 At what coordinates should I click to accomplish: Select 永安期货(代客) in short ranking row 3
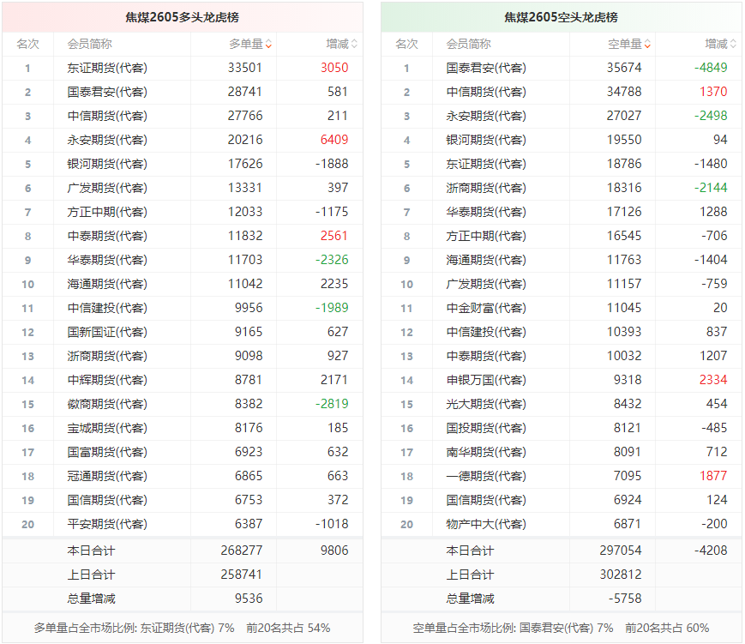pyautogui.click(x=486, y=116)
